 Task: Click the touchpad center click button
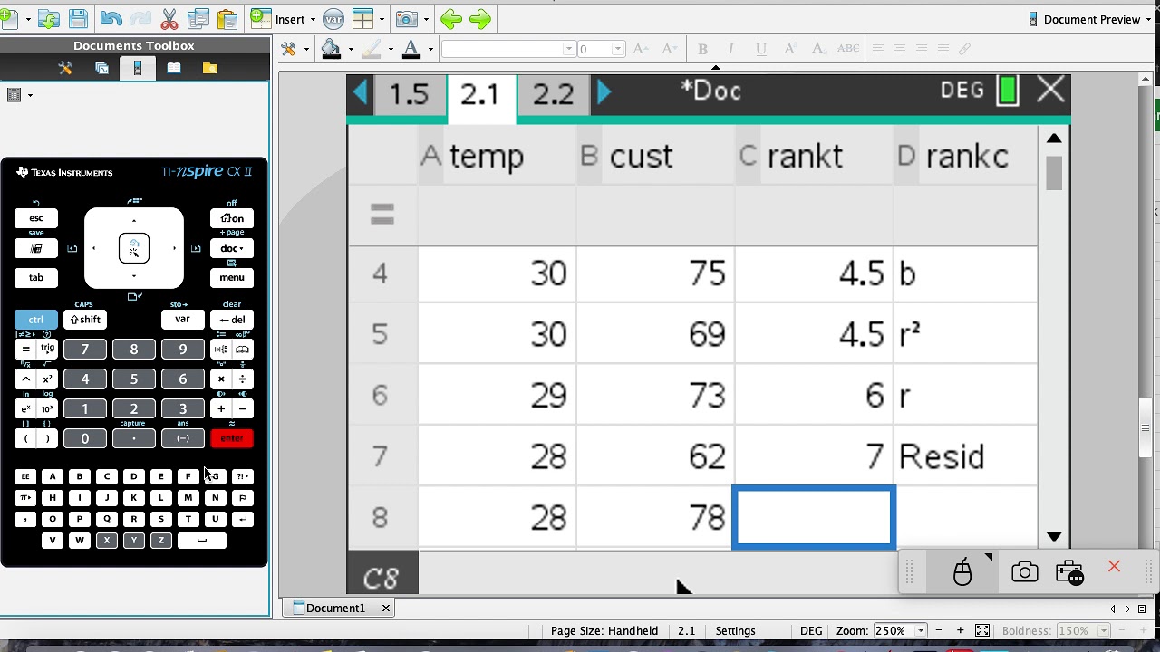click(x=134, y=248)
